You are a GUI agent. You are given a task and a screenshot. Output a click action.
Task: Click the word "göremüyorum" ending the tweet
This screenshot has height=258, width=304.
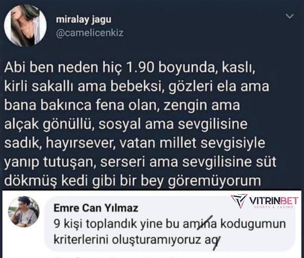tap(215, 181)
